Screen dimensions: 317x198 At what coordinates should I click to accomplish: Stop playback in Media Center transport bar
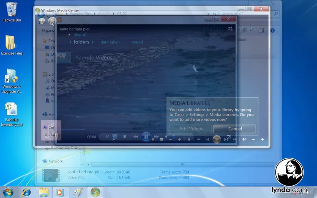tap(189, 139)
